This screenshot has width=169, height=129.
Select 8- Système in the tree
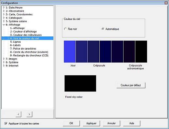[x=12, y=62]
